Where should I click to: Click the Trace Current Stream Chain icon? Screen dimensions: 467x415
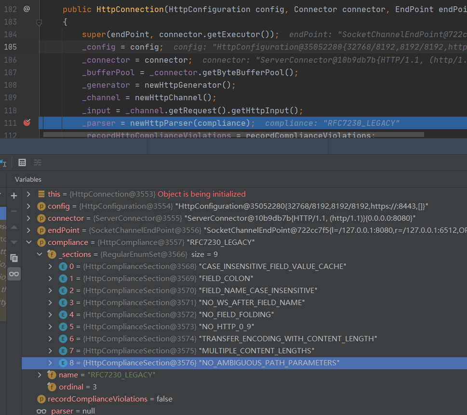(38, 162)
